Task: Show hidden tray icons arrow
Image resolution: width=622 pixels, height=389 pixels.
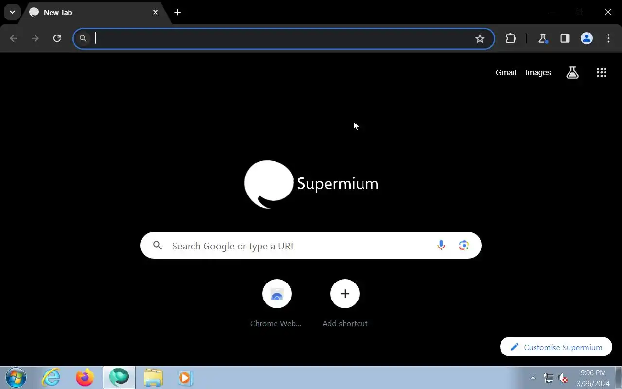Action: pos(533,378)
